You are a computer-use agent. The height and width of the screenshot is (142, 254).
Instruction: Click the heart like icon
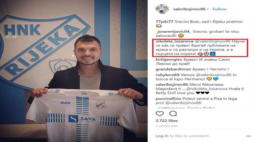click(159, 114)
